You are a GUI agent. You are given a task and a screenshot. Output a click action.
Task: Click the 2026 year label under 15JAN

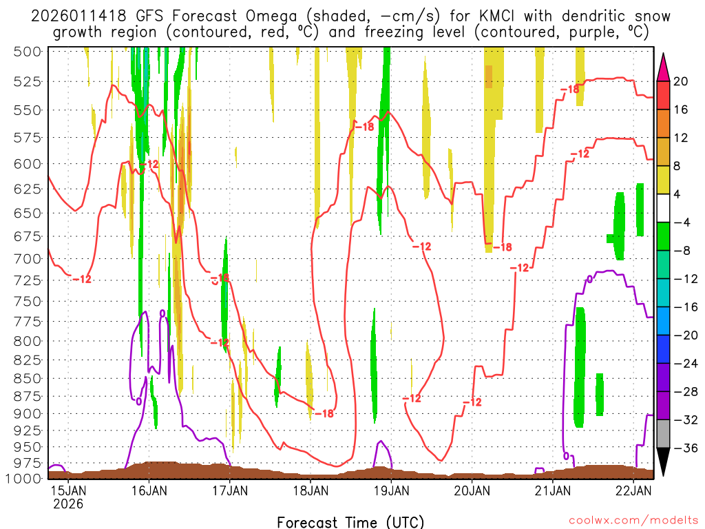pos(68,504)
